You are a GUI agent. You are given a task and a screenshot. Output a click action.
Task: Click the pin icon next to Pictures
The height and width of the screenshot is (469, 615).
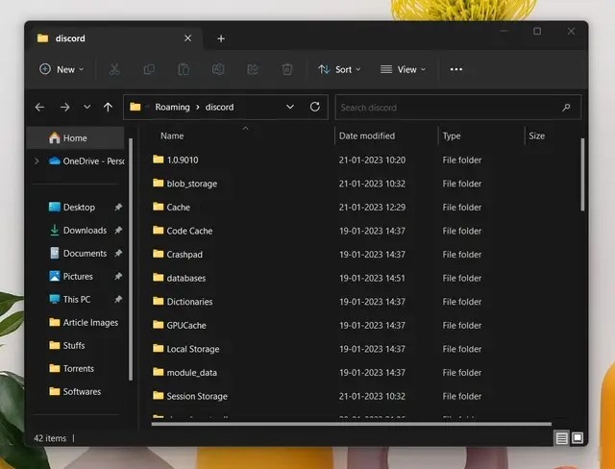point(118,277)
